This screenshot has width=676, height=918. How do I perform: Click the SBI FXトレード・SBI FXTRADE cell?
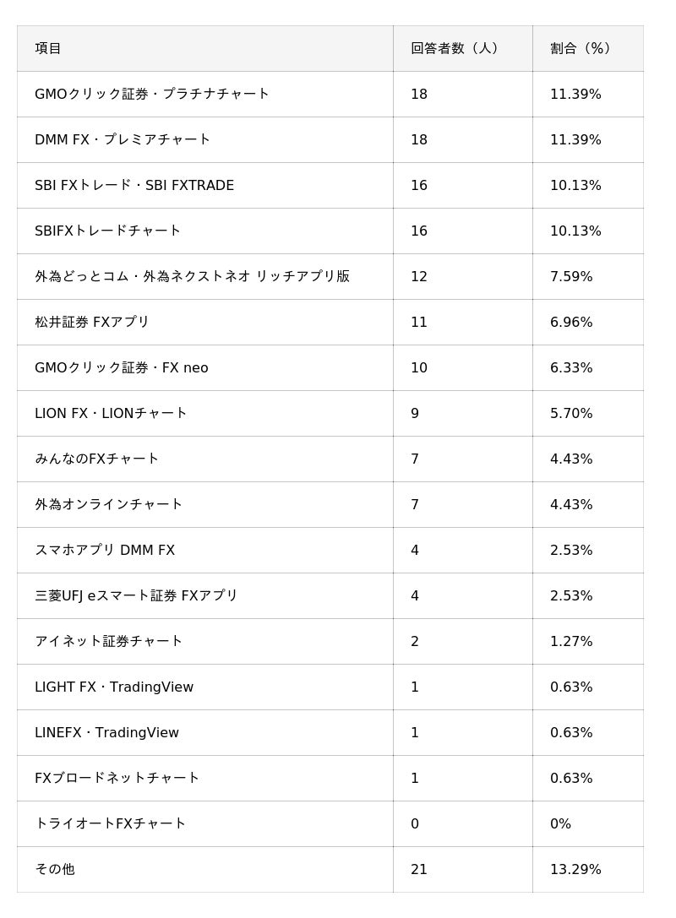pyautogui.click(x=134, y=185)
